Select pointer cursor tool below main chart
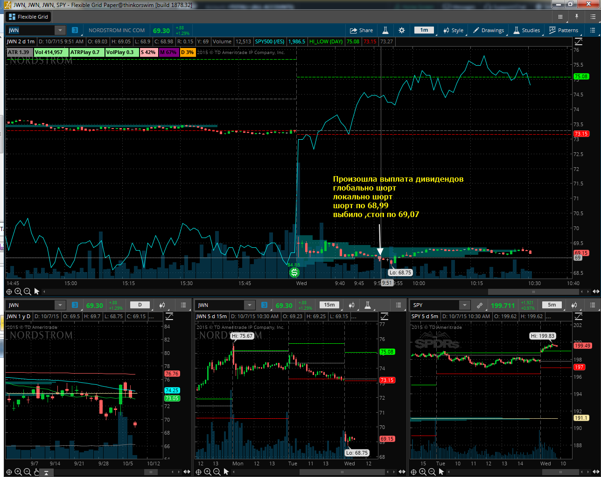Image resolution: width=601 pixels, height=477 pixels. pyautogui.click(x=37, y=292)
